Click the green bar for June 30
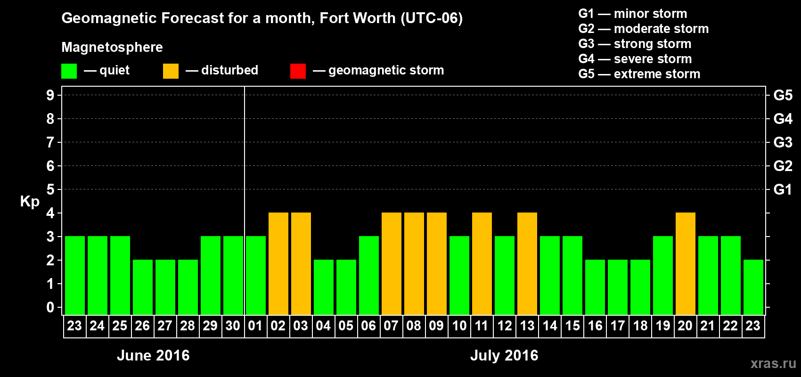 pyautogui.click(x=233, y=275)
